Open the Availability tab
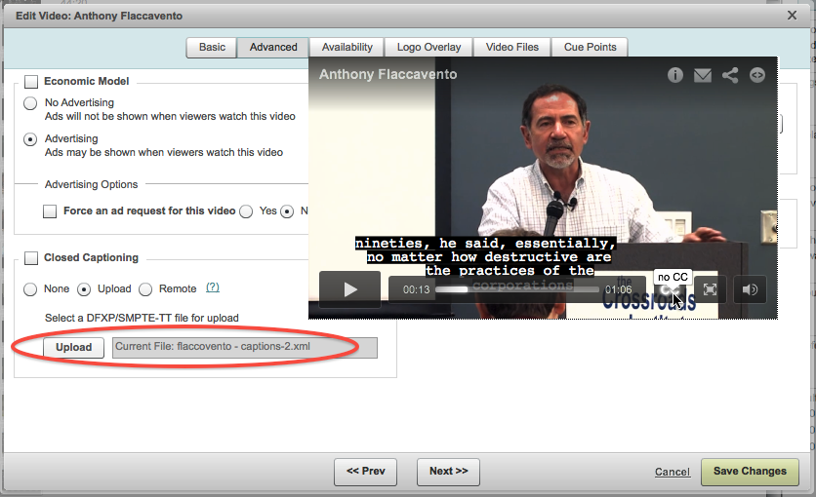This screenshot has width=816, height=497. (347, 47)
